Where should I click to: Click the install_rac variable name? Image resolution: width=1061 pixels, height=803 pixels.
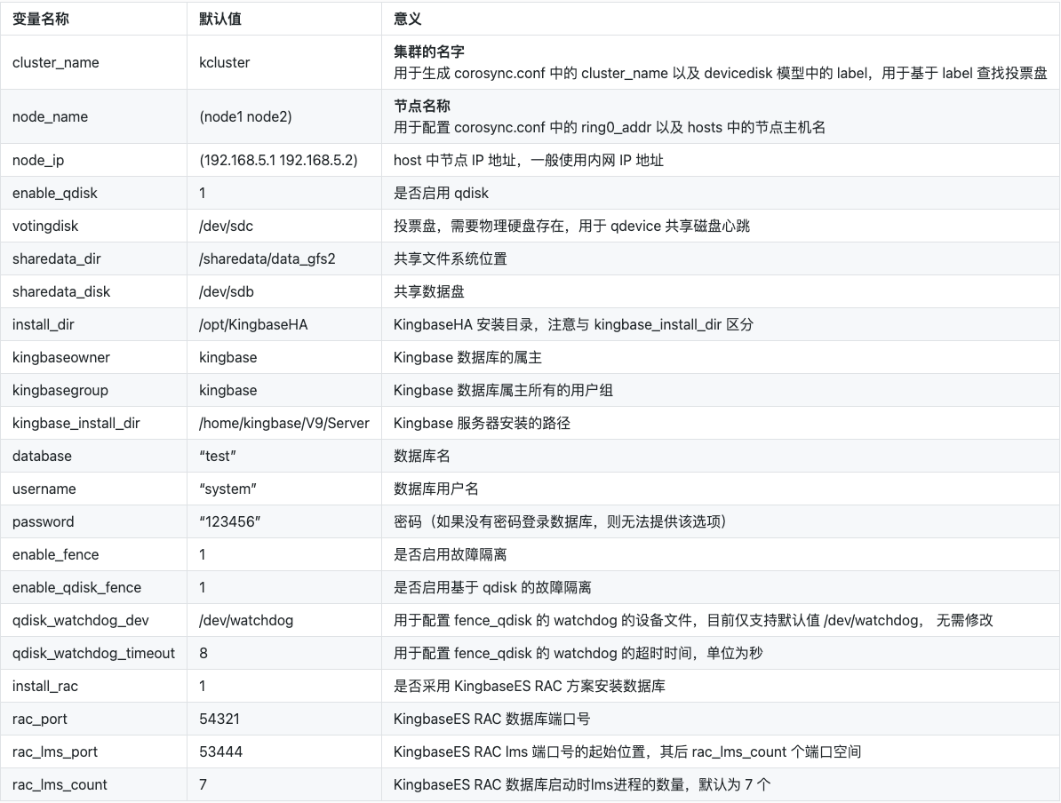[44, 686]
